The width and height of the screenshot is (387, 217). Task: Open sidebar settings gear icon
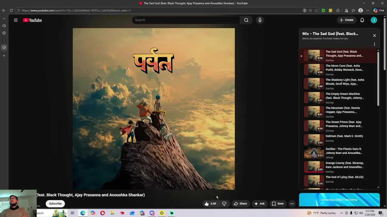coord(4,33)
